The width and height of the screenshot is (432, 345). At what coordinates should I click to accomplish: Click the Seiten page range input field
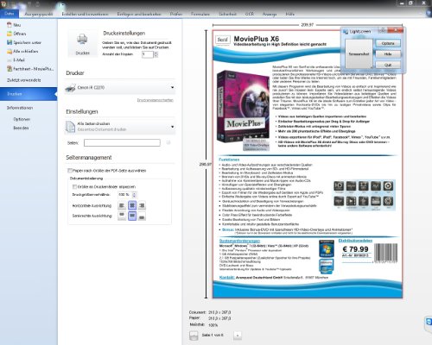pyautogui.click(x=122, y=142)
